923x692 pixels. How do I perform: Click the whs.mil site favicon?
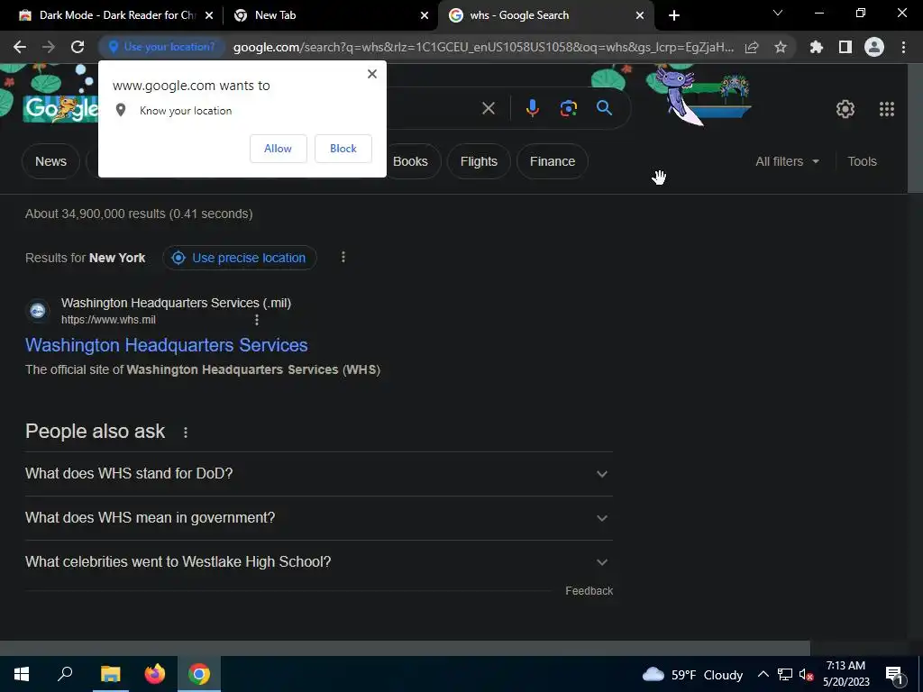pyautogui.click(x=38, y=310)
